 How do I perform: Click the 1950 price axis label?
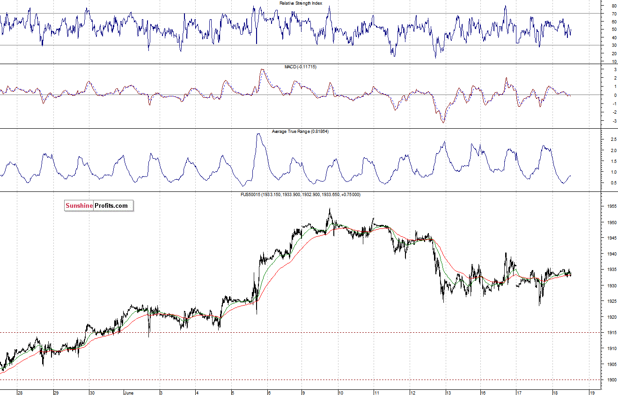point(612,222)
